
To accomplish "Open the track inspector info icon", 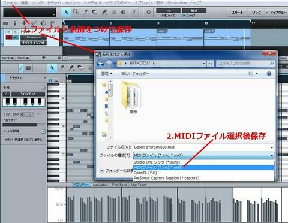I will point(14,23).
